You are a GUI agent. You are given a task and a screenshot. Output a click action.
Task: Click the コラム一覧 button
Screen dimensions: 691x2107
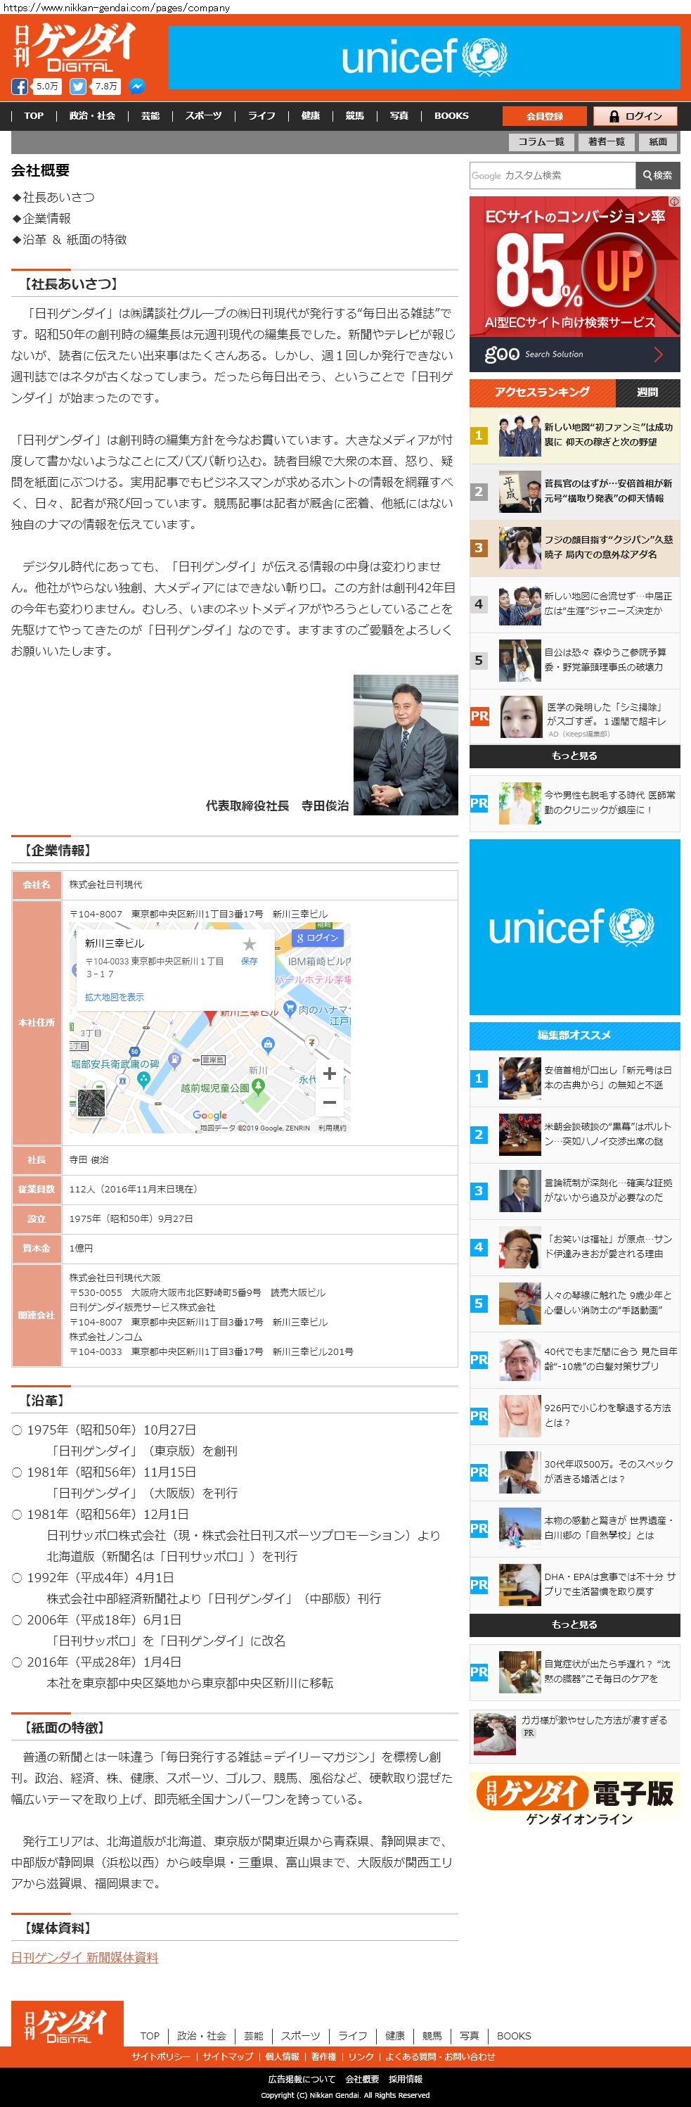[541, 141]
